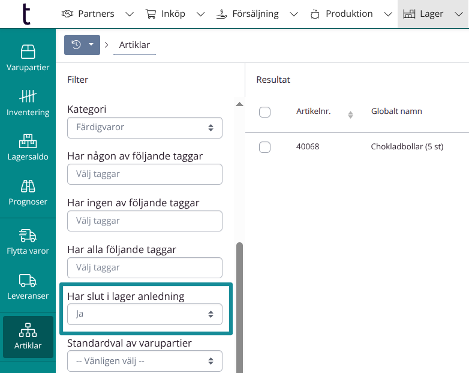Expand the Partners menu chevron
This screenshot has width=469, height=373.
[x=130, y=14]
